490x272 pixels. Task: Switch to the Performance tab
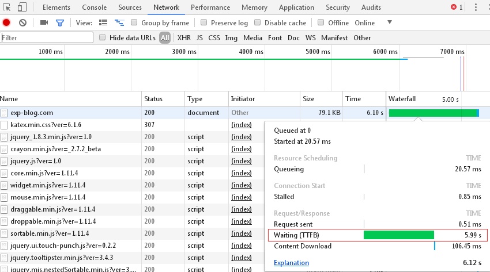(x=210, y=7)
